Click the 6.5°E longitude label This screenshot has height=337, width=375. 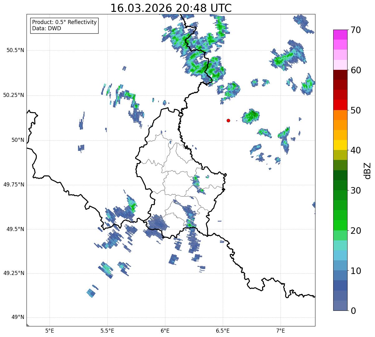tap(223, 331)
